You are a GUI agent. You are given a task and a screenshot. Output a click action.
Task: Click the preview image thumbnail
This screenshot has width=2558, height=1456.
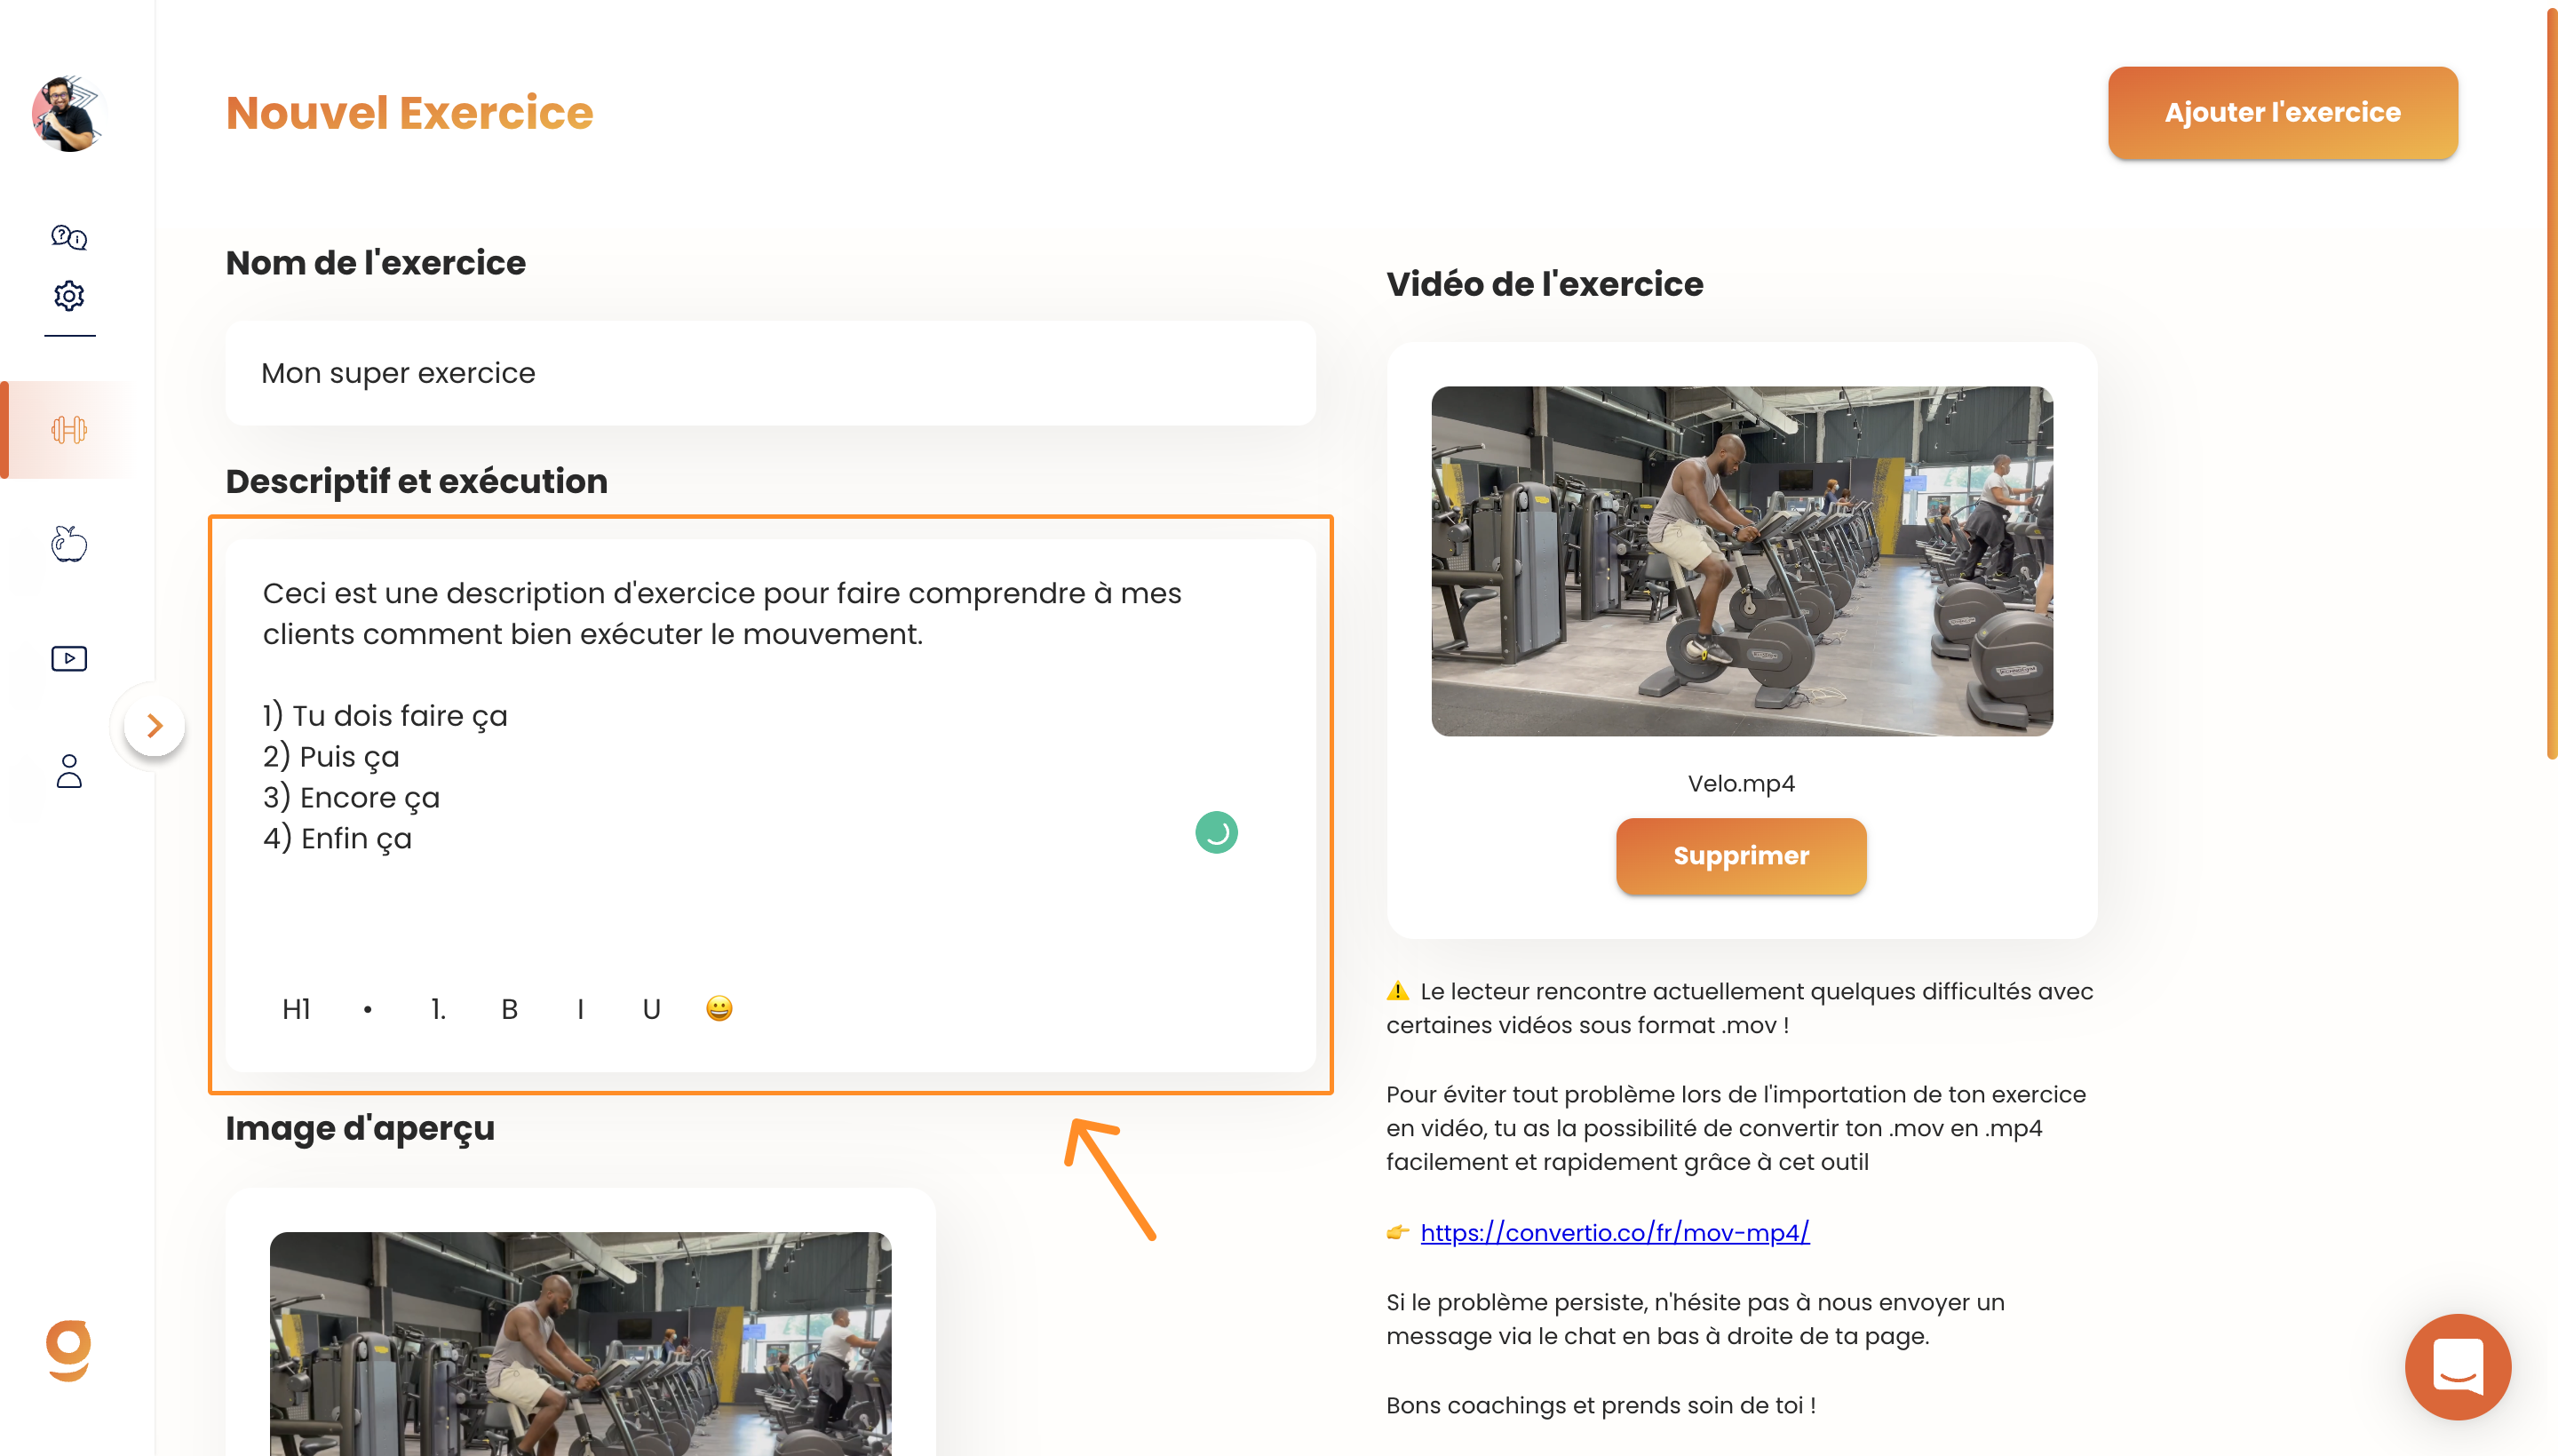pos(580,1343)
